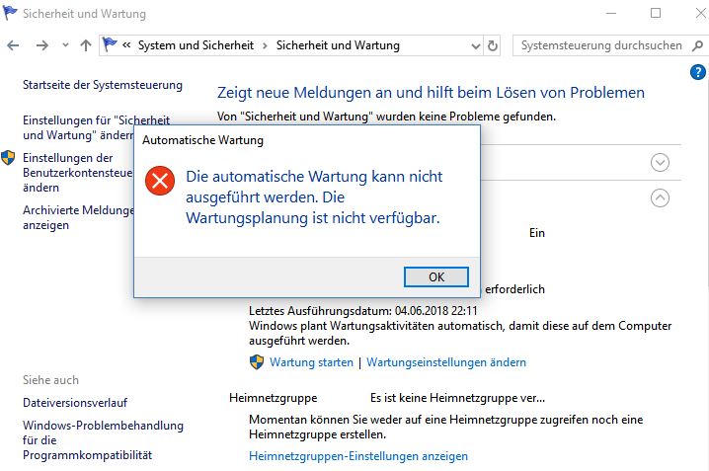709x471 pixels.
Task: Click the UAC shield icon in sidebar
Action: click(x=8, y=158)
